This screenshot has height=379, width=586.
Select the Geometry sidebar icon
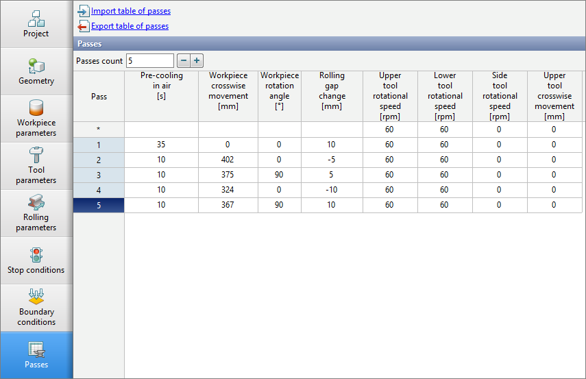click(36, 66)
